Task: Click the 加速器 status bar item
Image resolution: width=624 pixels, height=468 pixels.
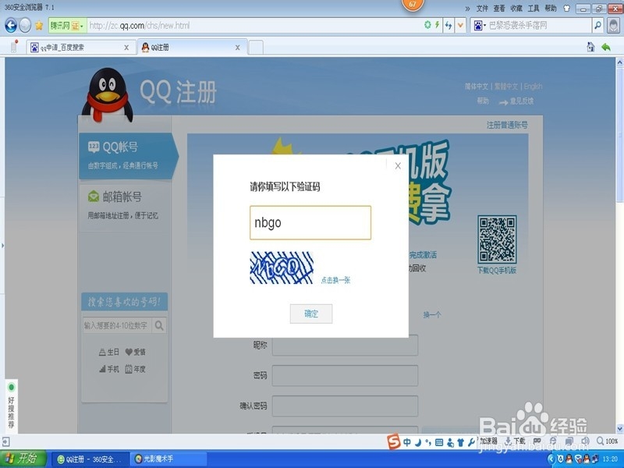Action: click(x=488, y=441)
